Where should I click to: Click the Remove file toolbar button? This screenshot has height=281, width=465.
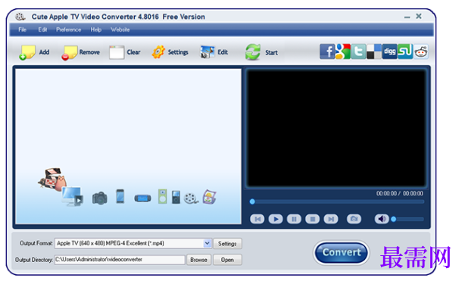(x=81, y=52)
